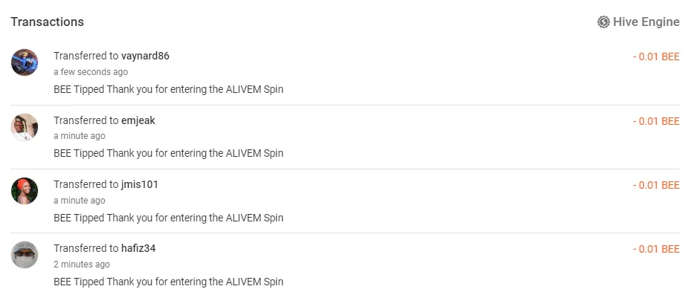This screenshot has width=688, height=292.
Task: Click emjeak's "a minute ago" timestamp
Action: [x=80, y=136]
